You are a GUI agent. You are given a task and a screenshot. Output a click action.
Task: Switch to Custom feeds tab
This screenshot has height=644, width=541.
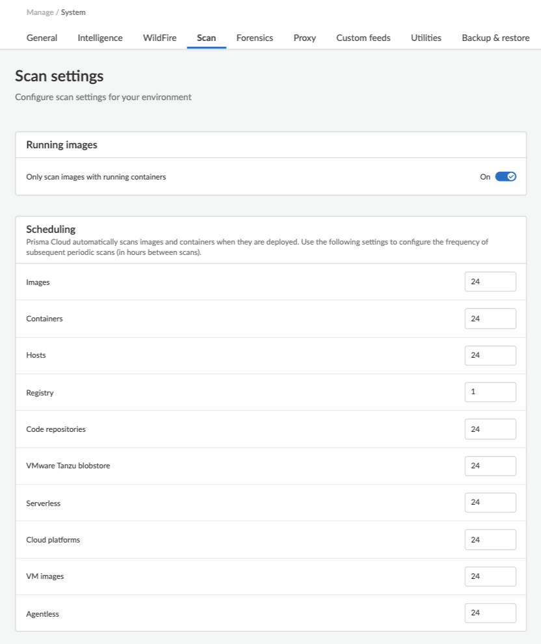tap(363, 38)
